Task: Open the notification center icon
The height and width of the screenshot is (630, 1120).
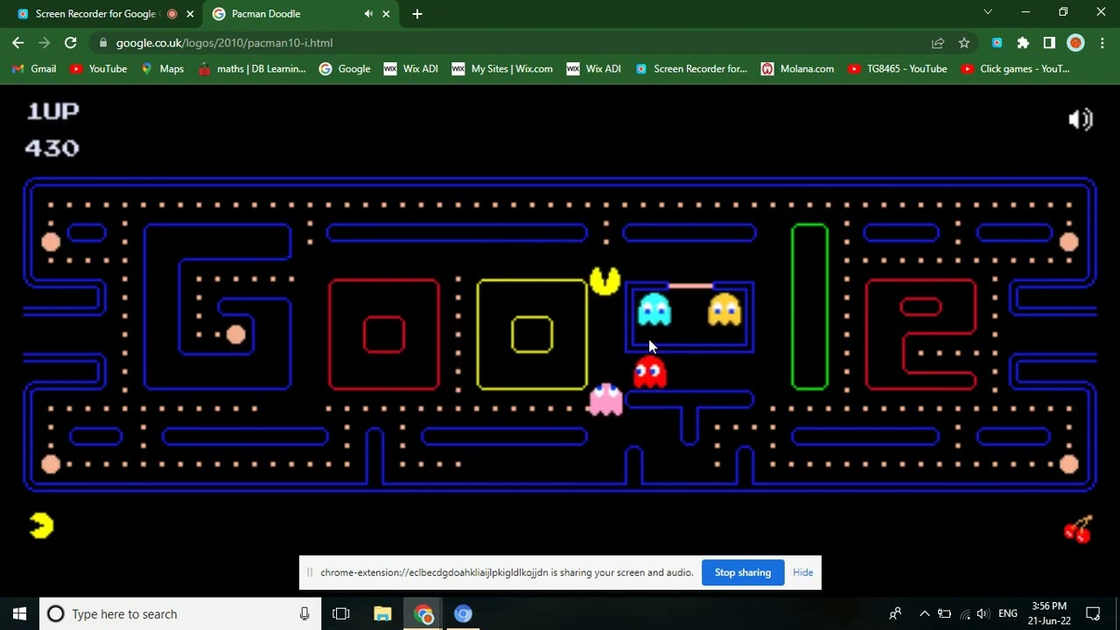Action: point(1093,614)
